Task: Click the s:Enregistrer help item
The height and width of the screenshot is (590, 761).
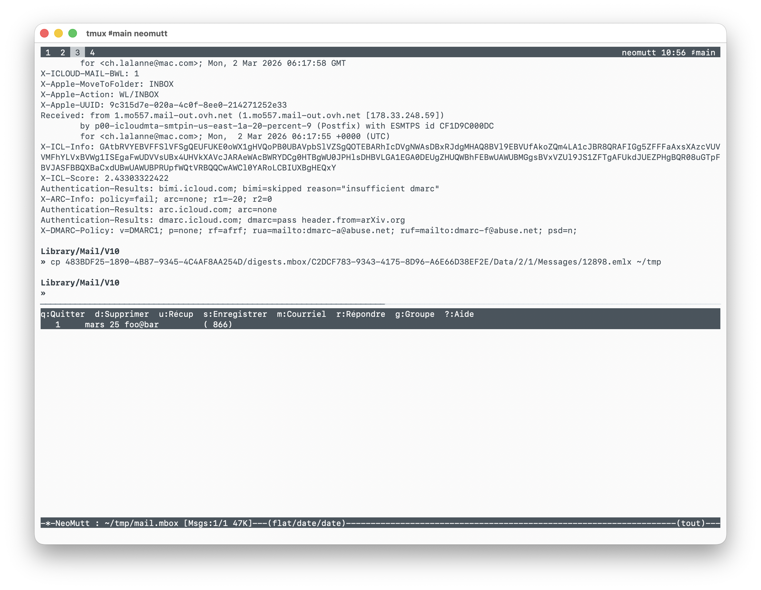Action: [x=235, y=314]
